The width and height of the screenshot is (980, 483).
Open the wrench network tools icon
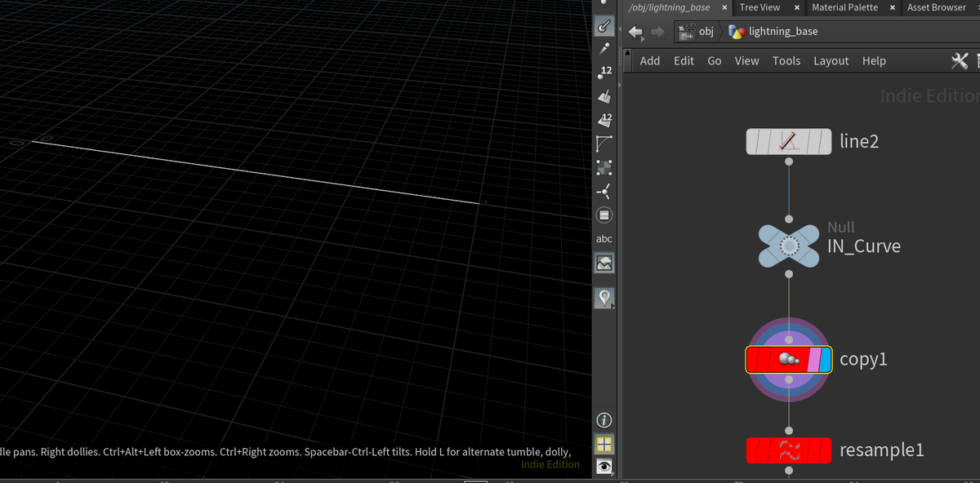(x=960, y=60)
